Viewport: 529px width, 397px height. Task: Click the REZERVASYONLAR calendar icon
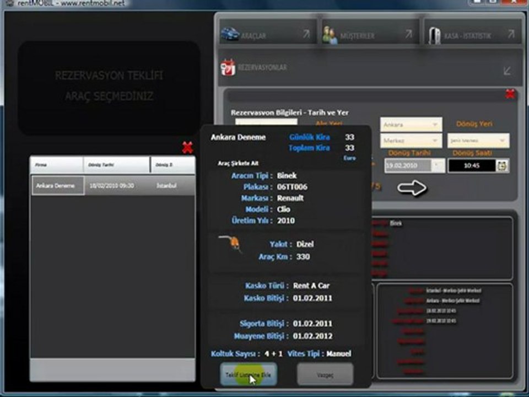click(228, 67)
